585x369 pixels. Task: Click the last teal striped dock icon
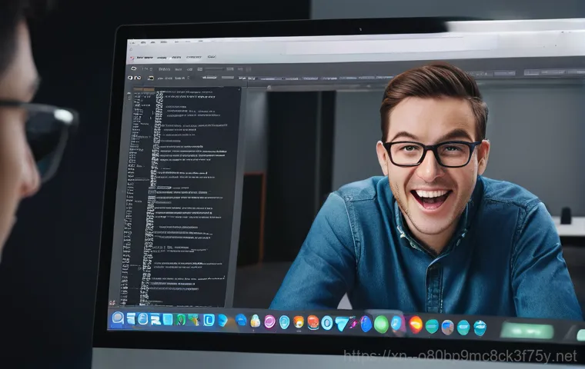480,328
